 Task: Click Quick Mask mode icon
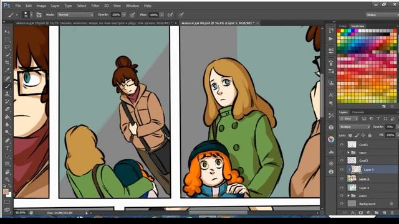pos(7,202)
